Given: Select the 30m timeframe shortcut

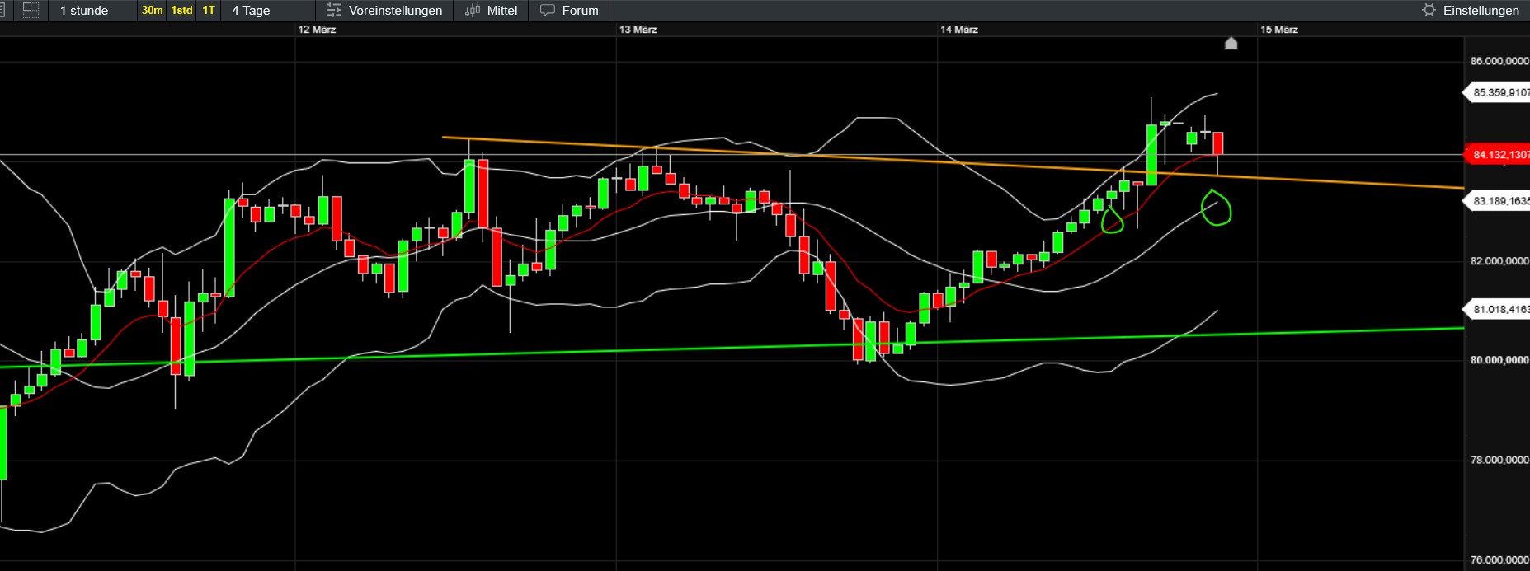Looking at the screenshot, I should (152, 11).
